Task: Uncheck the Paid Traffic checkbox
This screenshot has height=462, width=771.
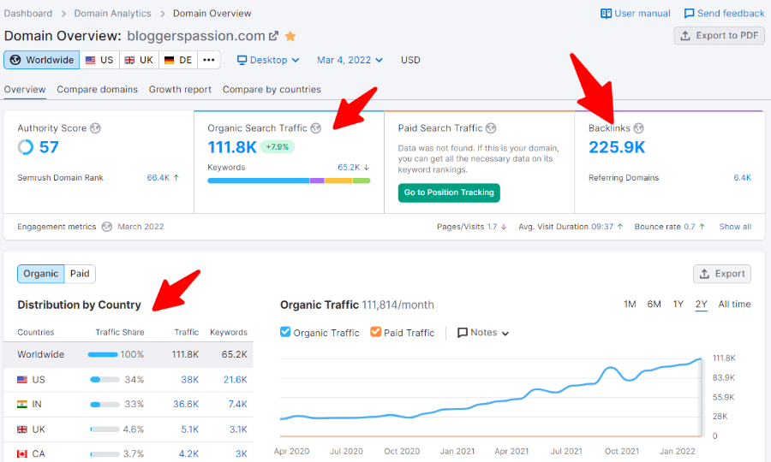Action: (376, 332)
